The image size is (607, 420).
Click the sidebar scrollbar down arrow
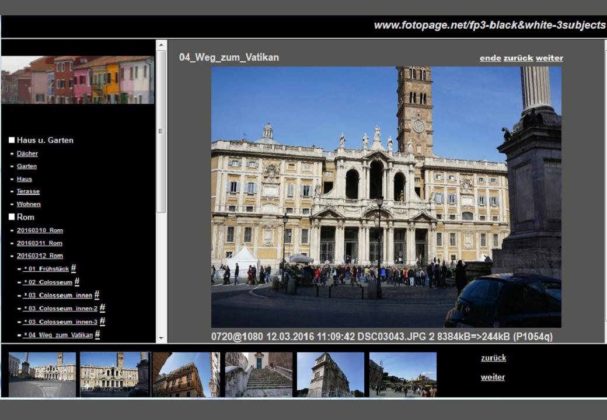click(x=162, y=338)
